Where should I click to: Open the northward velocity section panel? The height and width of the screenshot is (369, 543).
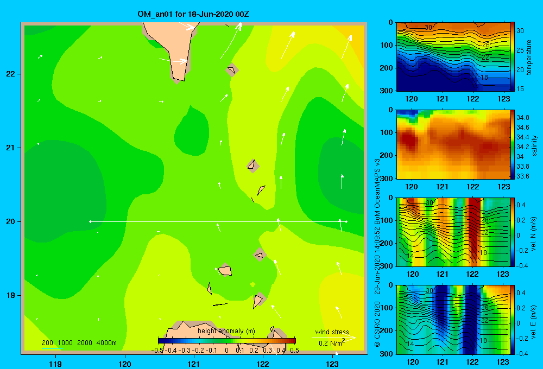click(453, 232)
